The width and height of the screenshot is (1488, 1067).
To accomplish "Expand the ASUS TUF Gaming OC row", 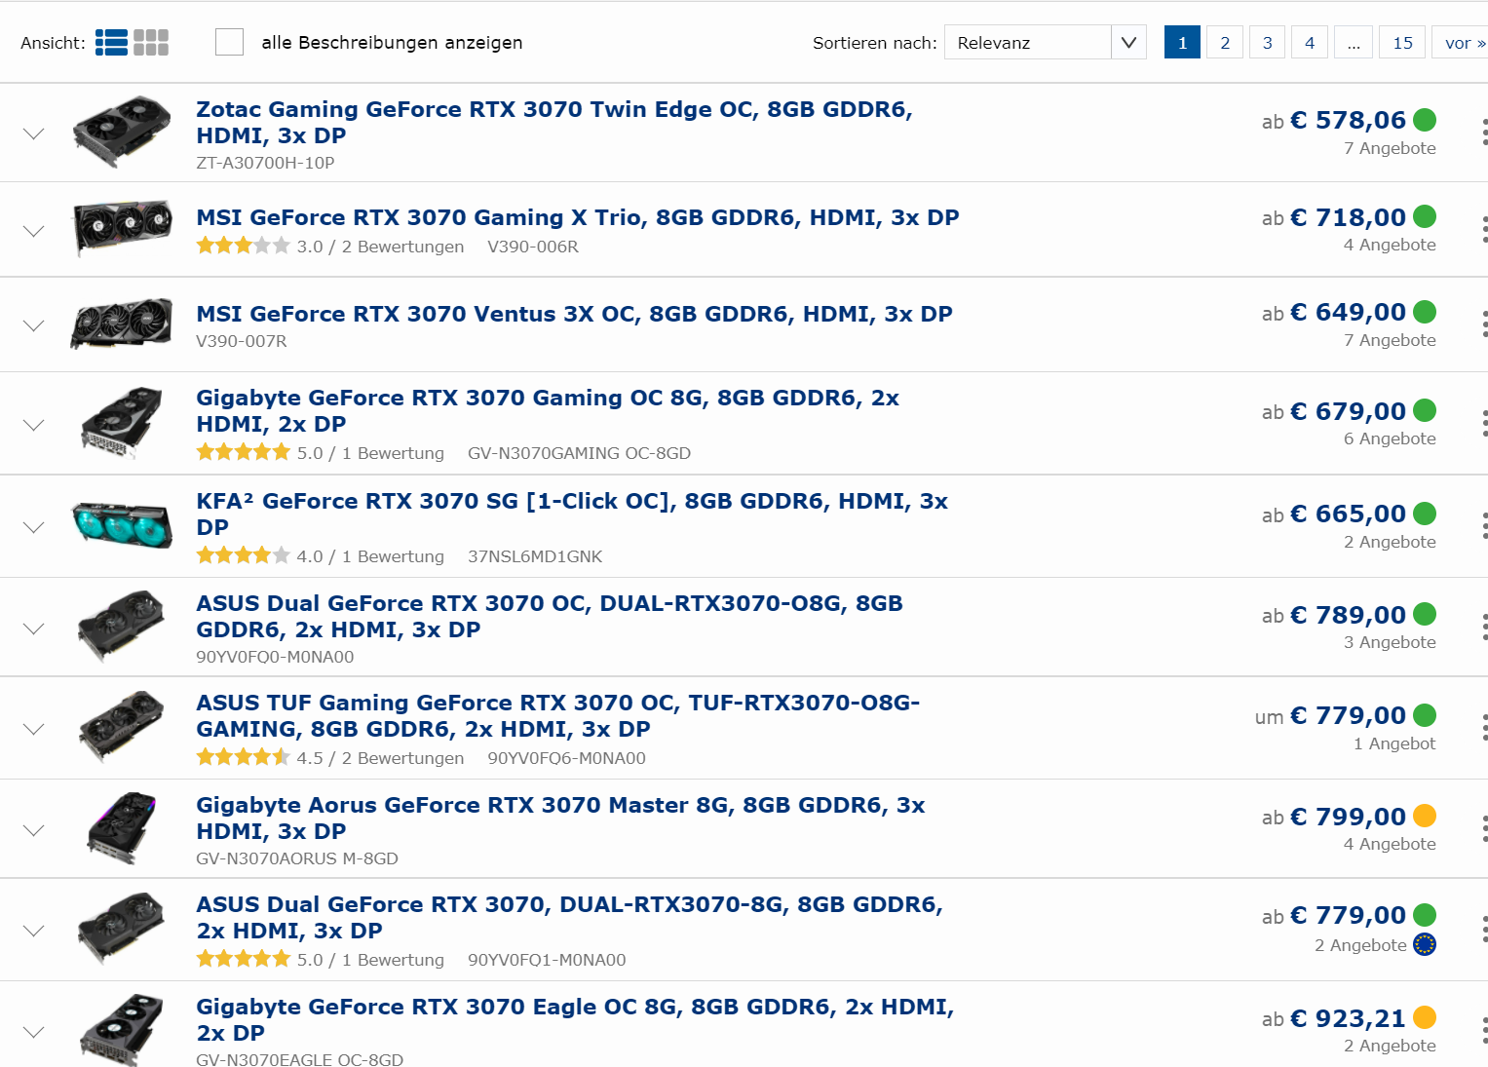I will tap(34, 729).
